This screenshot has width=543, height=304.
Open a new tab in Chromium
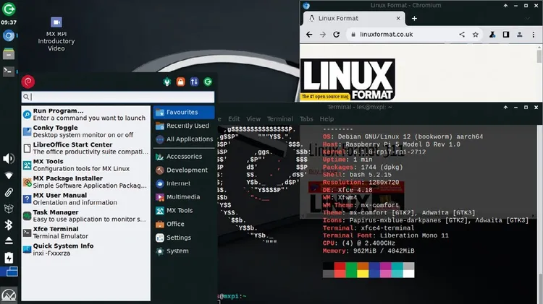(414, 19)
